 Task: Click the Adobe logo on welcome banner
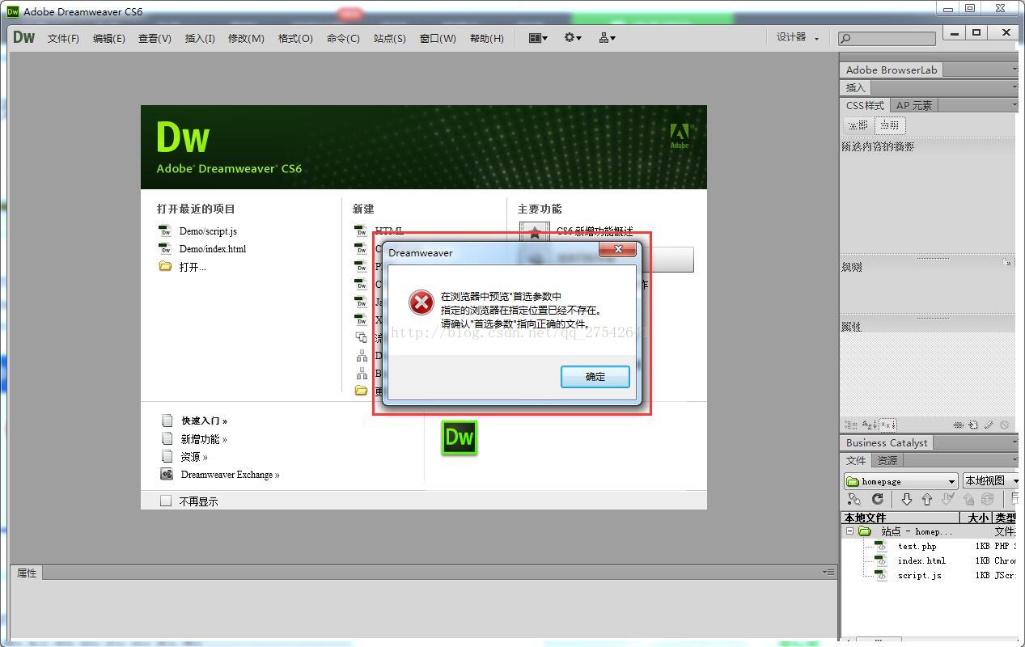(x=680, y=136)
